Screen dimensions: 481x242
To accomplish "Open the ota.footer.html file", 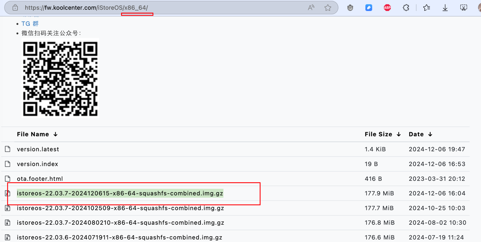I will 40,179.
